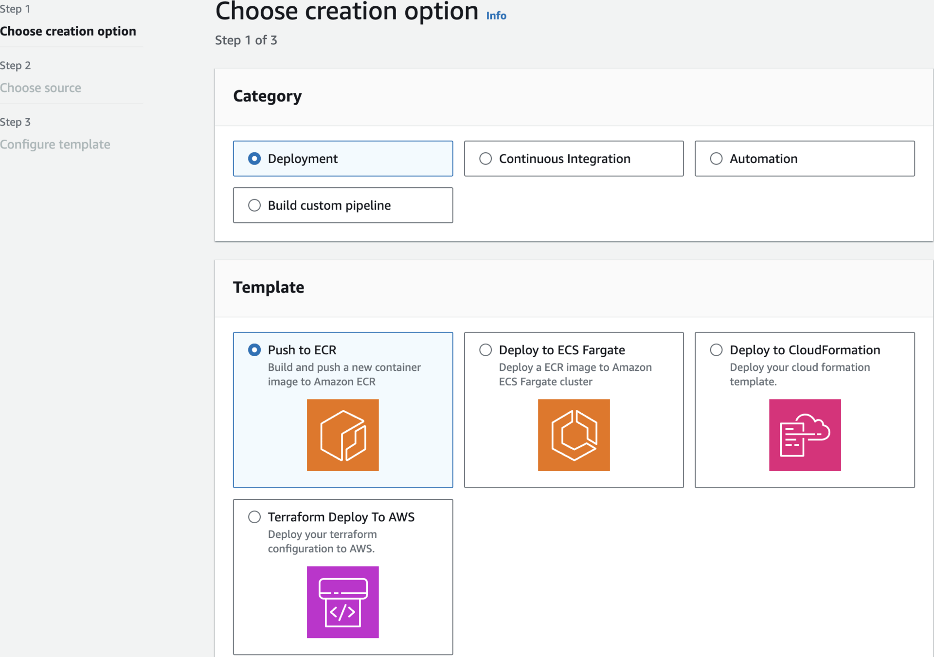Click Deploy a ECR image description text
The image size is (934, 657).
[575, 374]
